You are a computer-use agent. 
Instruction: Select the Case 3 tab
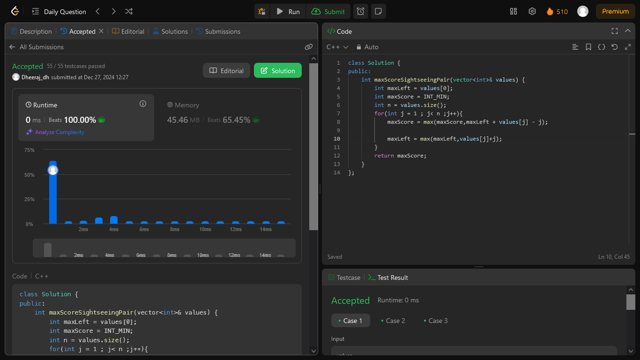435,321
